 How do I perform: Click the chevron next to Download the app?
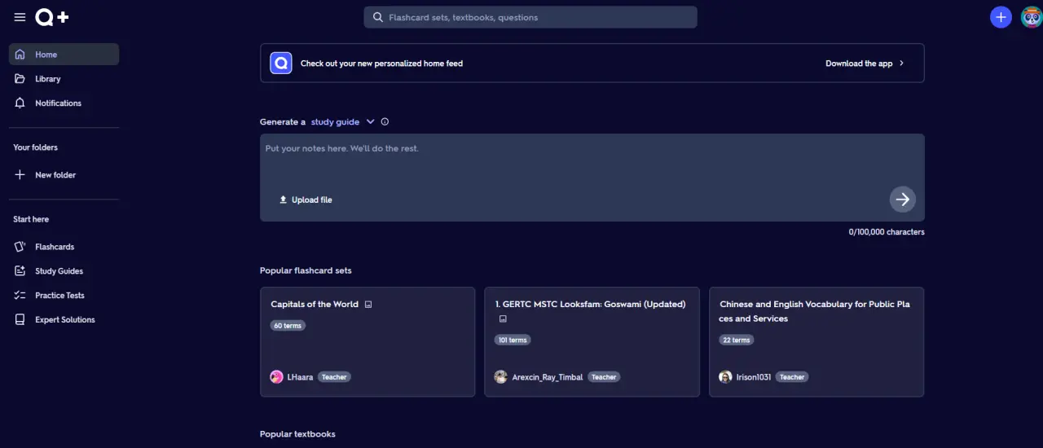(x=901, y=64)
